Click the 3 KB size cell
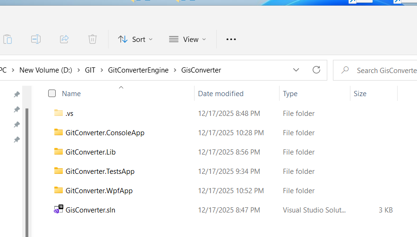This screenshot has width=417, height=237. point(386,210)
